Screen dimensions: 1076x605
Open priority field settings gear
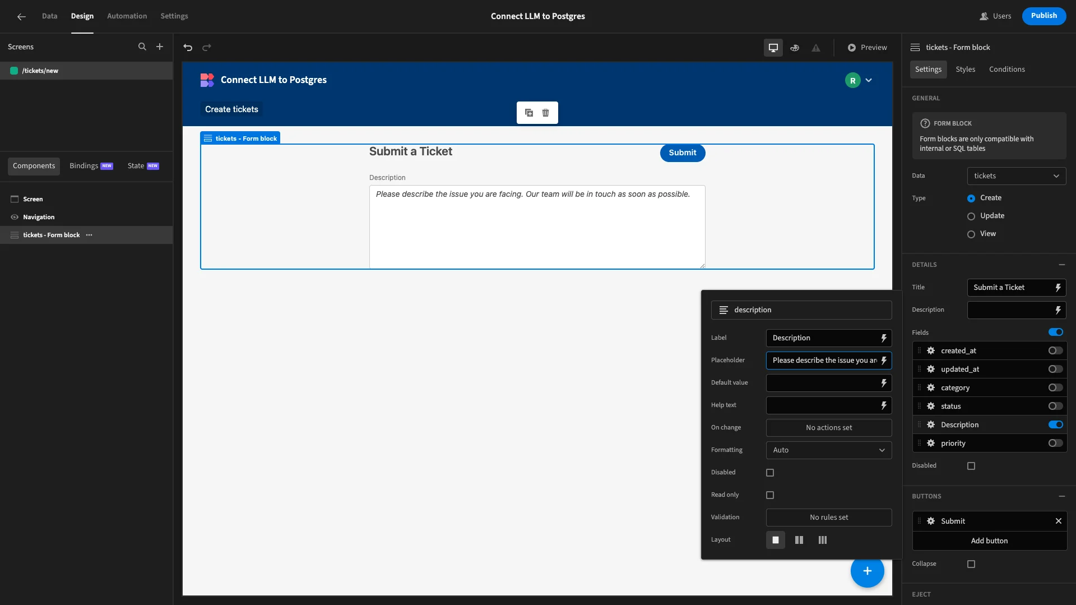click(931, 443)
